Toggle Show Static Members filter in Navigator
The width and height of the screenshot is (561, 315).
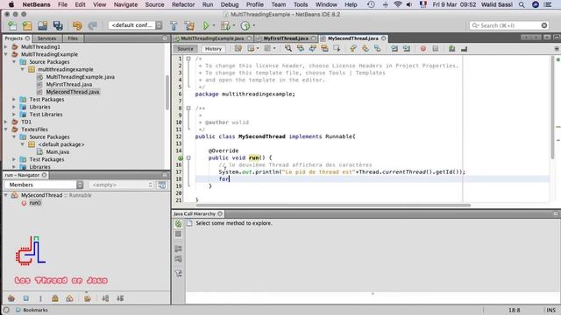tap(40, 298)
